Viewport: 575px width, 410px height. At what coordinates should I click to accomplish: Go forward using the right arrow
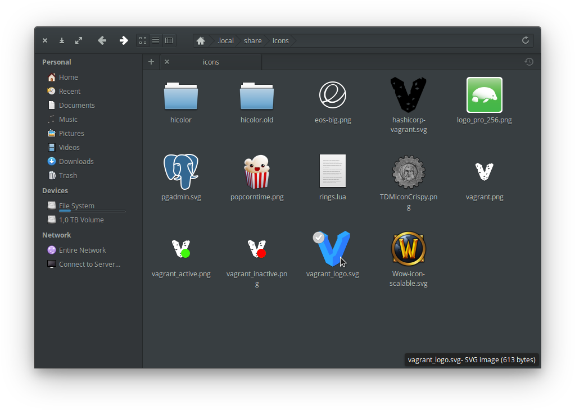[124, 40]
